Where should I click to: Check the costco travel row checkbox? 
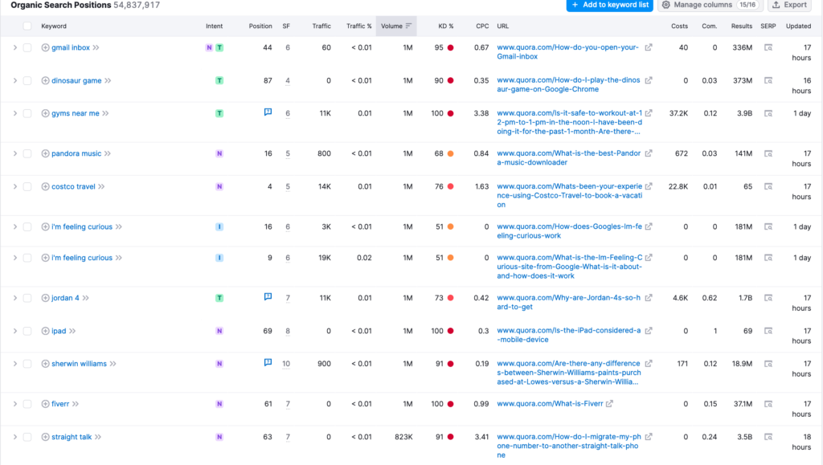[x=27, y=186]
